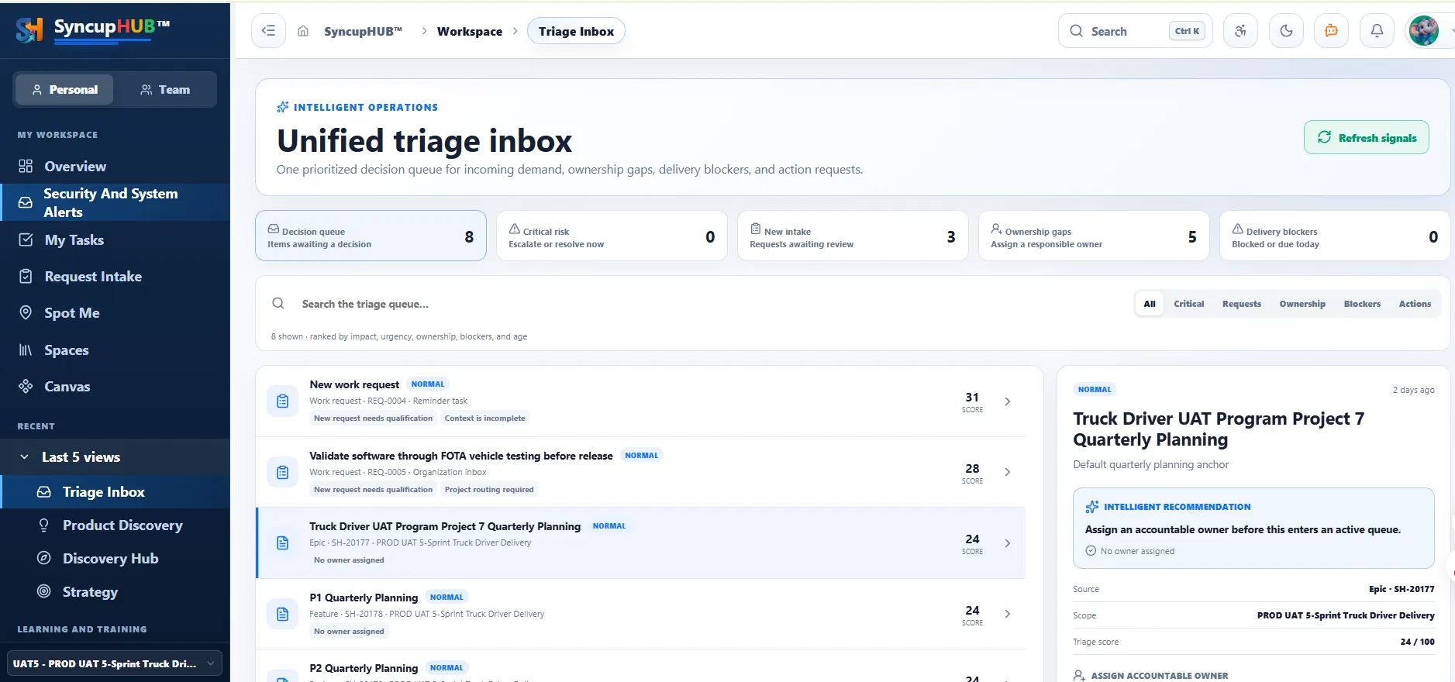Select the Ownership filter tab
Image resolution: width=1455 pixels, height=682 pixels.
pyautogui.click(x=1302, y=303)
